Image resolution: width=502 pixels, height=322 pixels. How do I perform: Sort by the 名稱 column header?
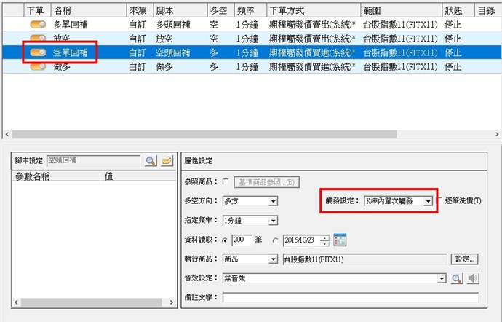pos(88,11)
